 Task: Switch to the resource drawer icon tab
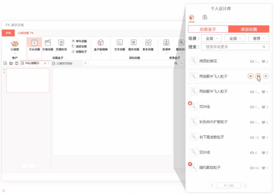click(205, 17)
